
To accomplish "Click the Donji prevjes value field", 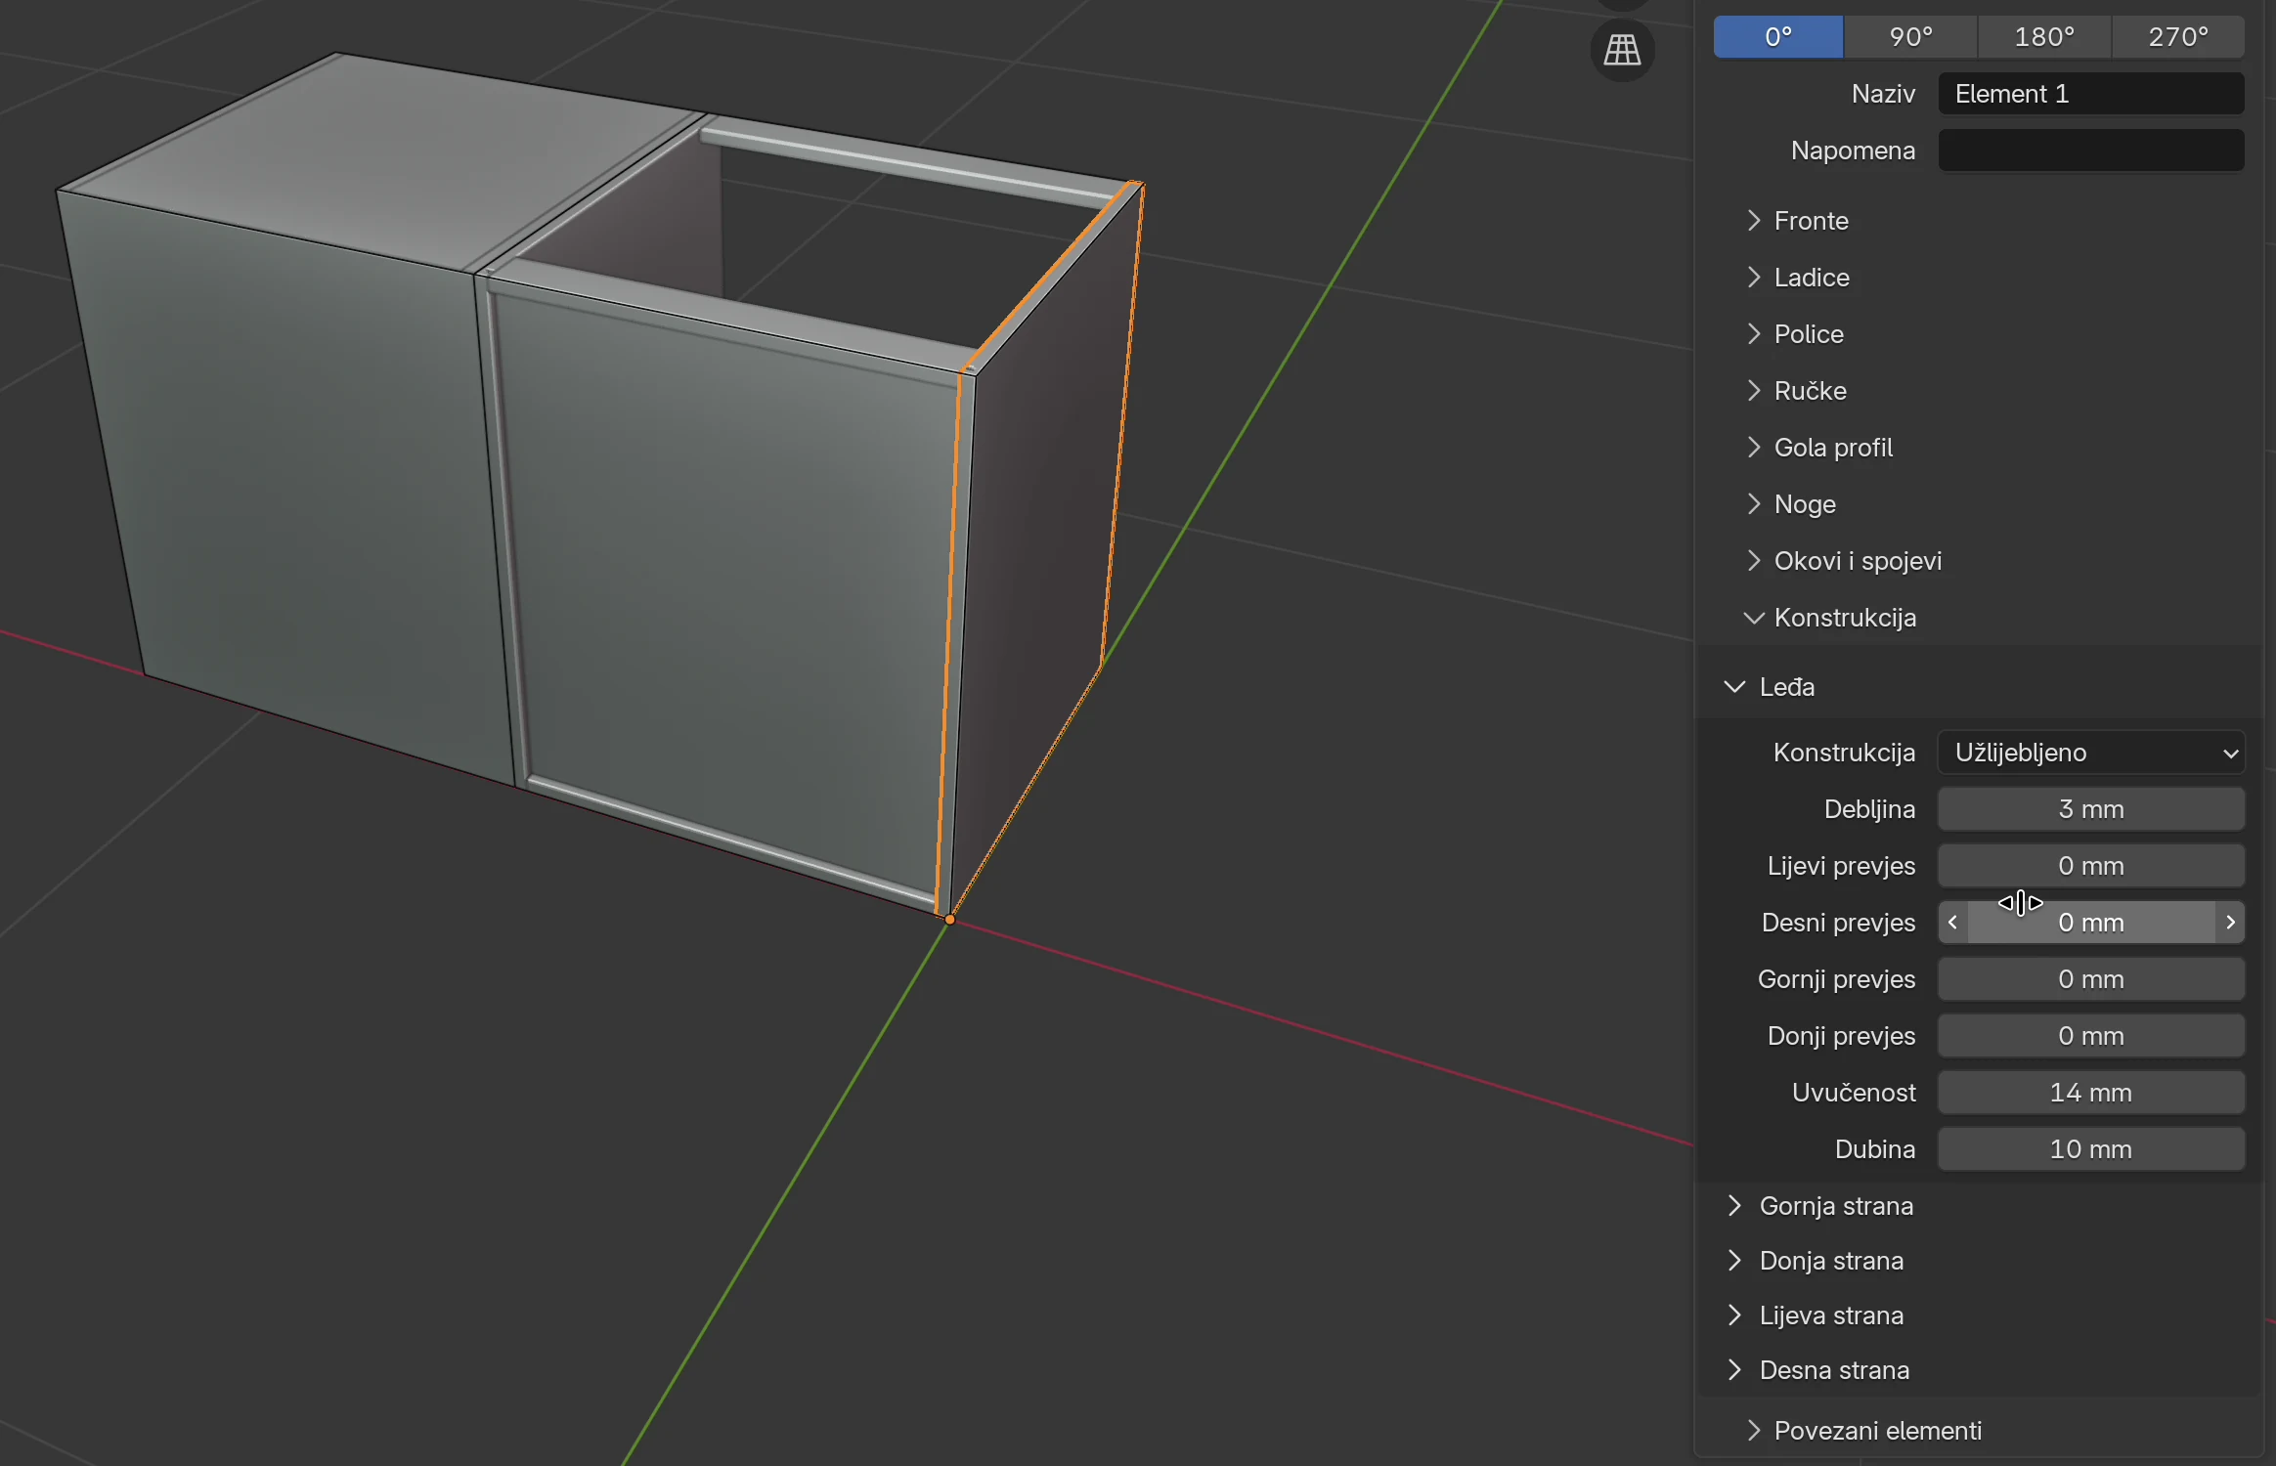I will 2091,1036.
